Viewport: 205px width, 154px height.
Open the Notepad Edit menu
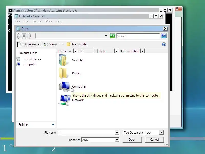pos(26,21)
